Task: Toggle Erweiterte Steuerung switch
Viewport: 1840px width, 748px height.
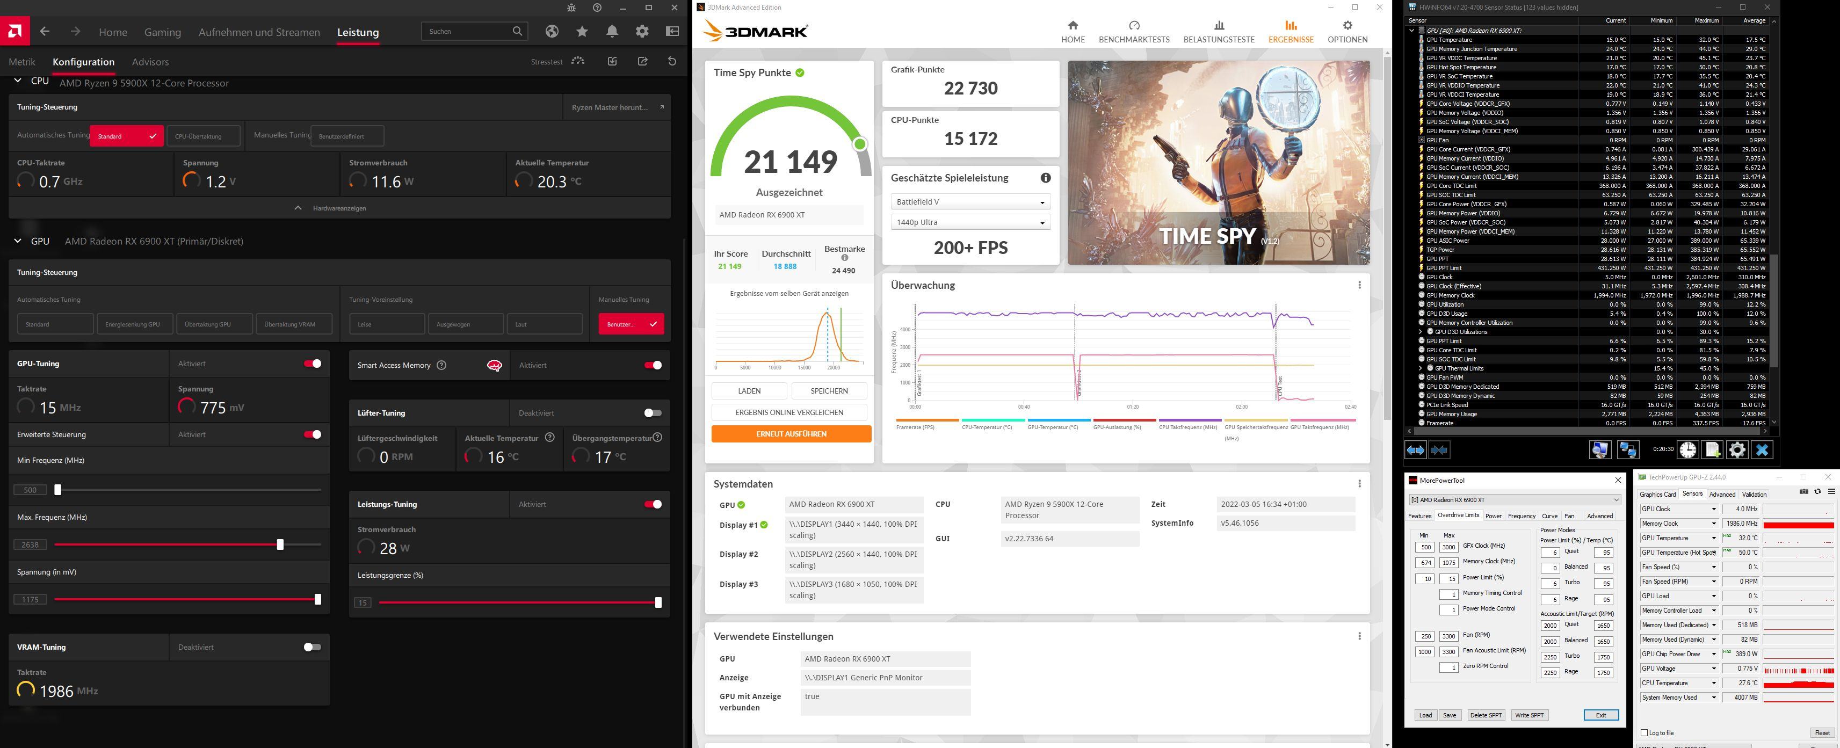Action: tap(312, 434)
